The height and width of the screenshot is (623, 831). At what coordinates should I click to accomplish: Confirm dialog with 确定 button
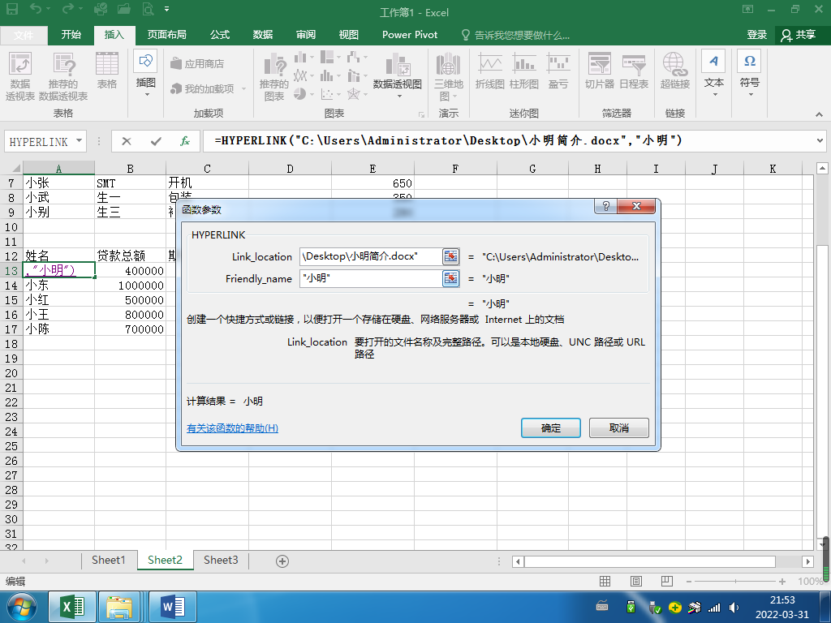coord(551,428)
